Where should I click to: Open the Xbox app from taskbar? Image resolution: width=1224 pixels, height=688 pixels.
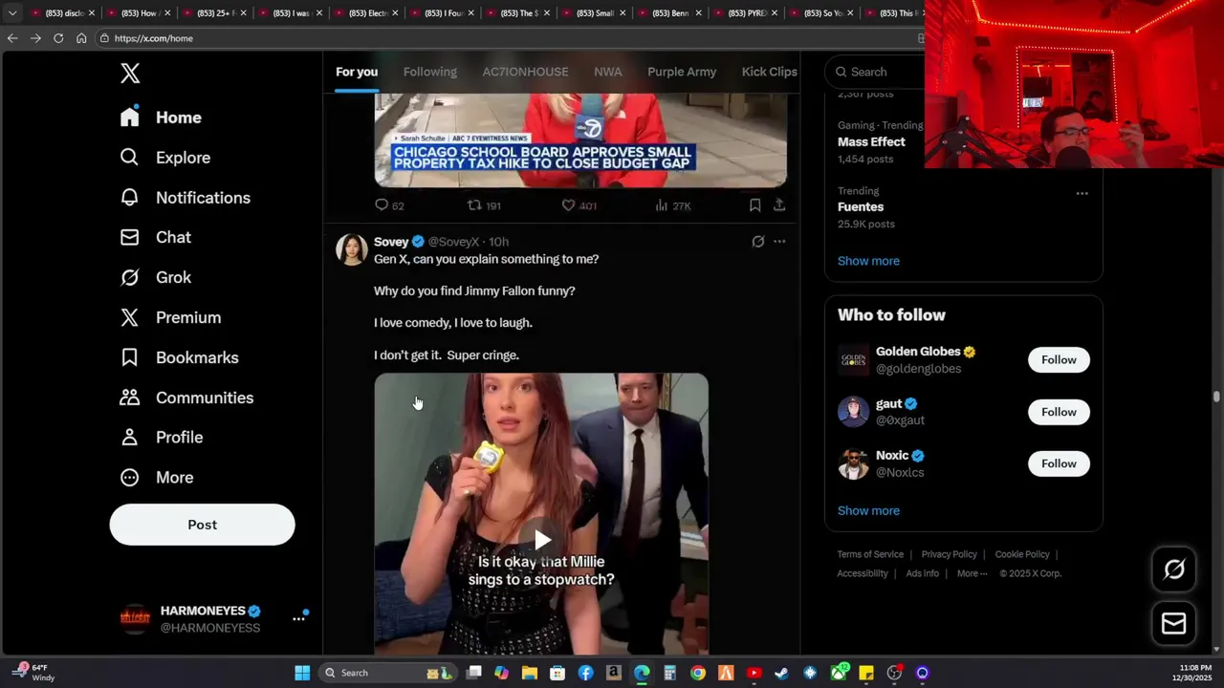pos(839,673)
